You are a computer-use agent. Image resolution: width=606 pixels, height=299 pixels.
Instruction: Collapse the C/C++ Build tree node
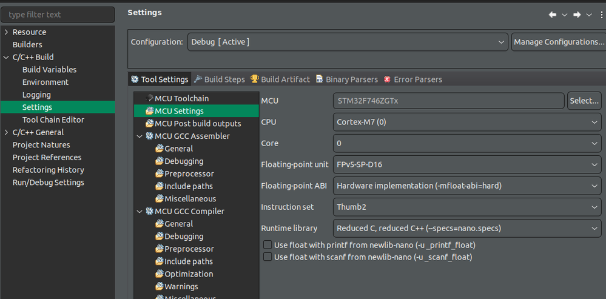pos(6,57)
